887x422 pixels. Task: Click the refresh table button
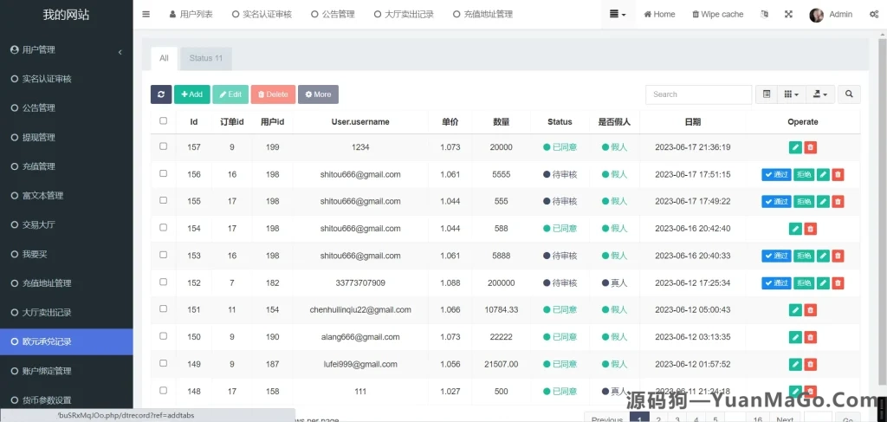[161, 94]
